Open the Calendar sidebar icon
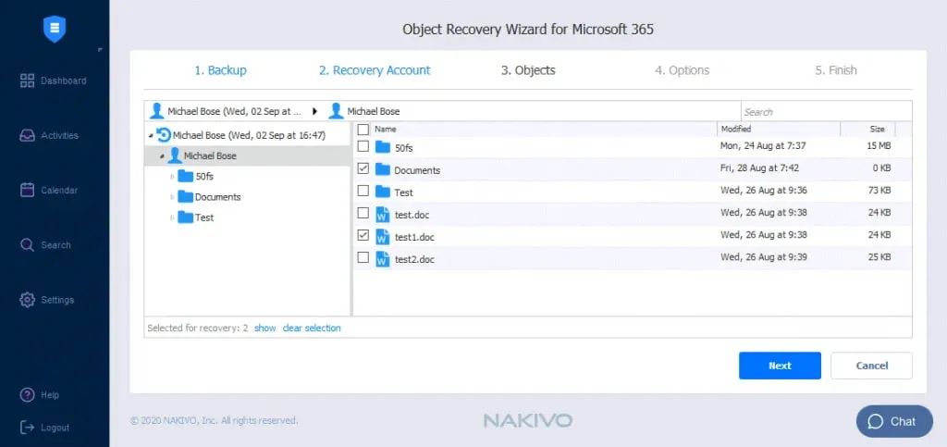Screen dimensions: 947x447 (x=28, y=190)
